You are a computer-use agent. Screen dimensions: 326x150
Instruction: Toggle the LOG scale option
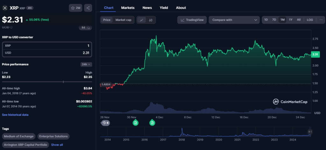point(310,20)
